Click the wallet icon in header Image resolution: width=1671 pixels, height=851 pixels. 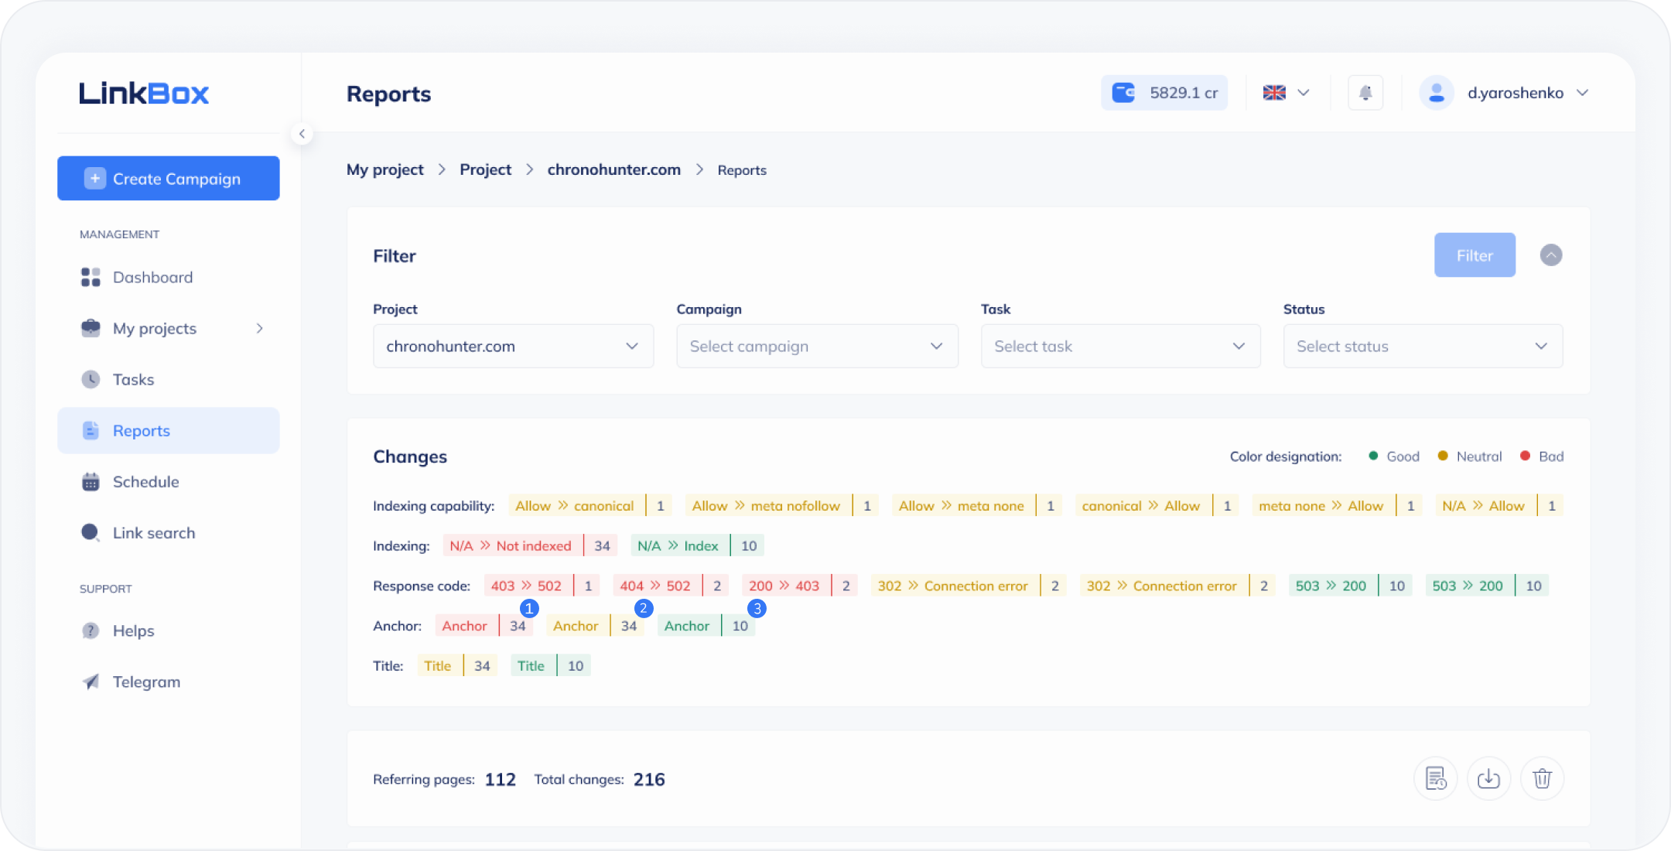[1123, 93]
